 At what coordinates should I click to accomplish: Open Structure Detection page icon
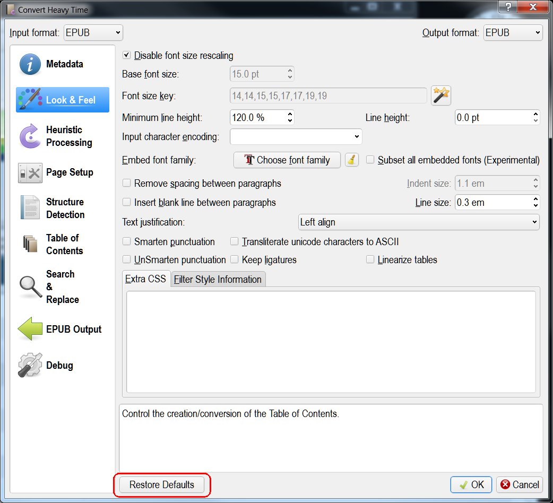pyautogui.click(x=30, y=207)
